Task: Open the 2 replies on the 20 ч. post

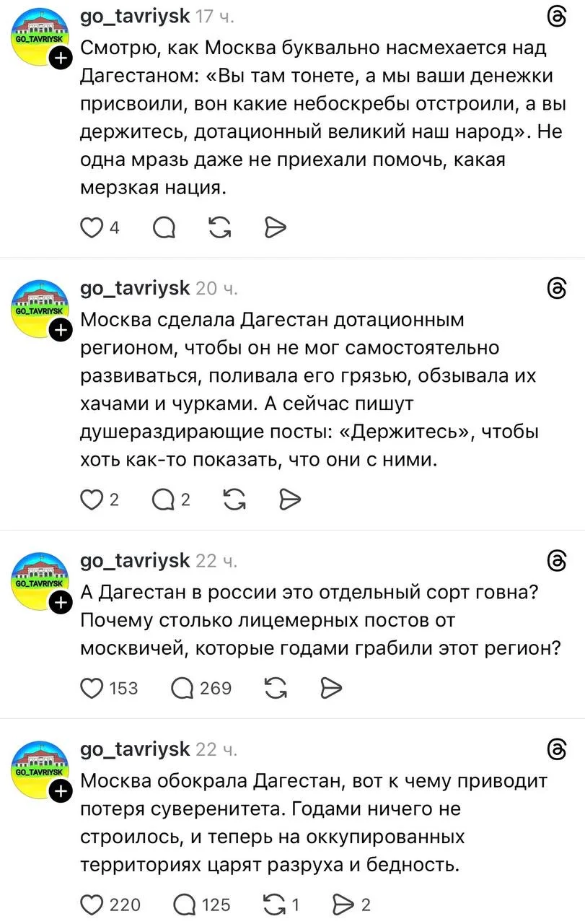Action: 164,499
